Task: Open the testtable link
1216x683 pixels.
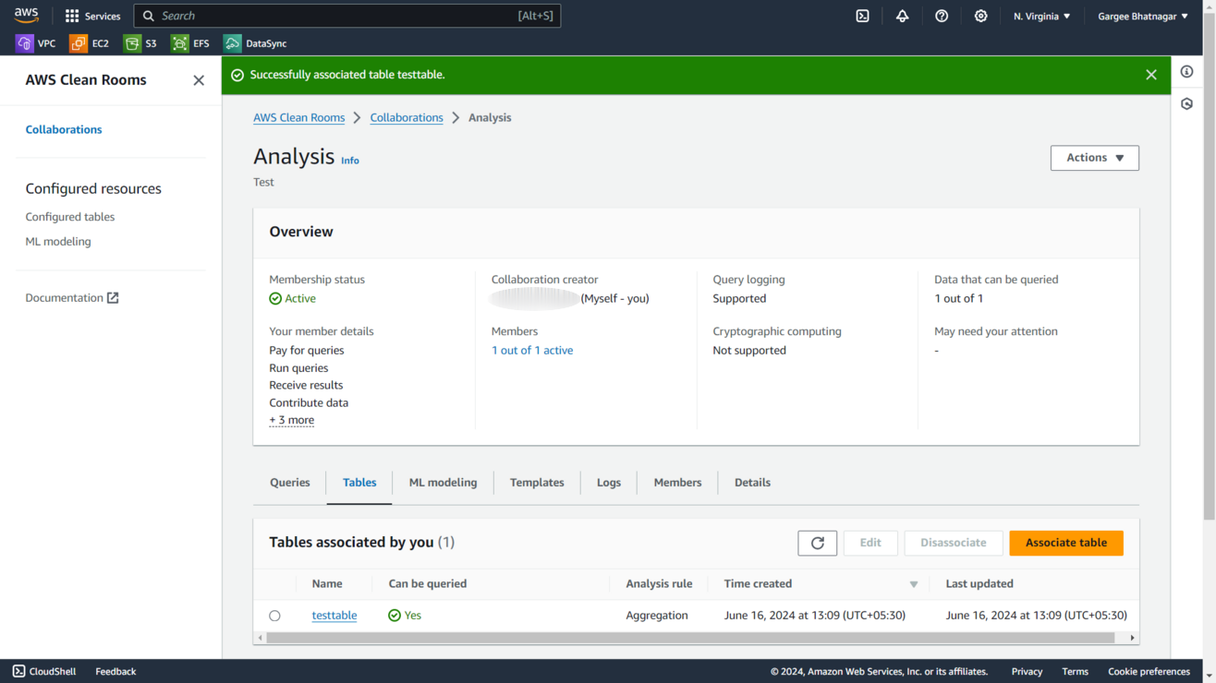Action: pyautogui.click(x=334, y=616)
